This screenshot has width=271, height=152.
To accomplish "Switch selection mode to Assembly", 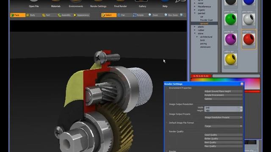I will coord(64,15).
